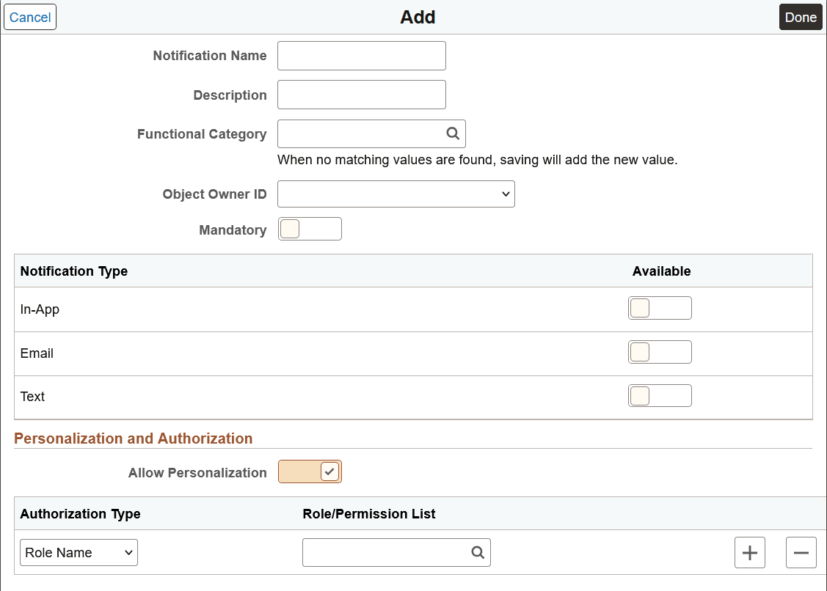Open the Authorization Type dropdown showing Role Name
This screenshot has width=827, height=591.
[x=79, y=552]
